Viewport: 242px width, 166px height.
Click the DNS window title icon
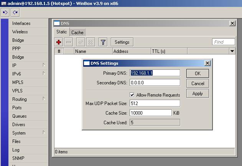(x=57, y=23)
